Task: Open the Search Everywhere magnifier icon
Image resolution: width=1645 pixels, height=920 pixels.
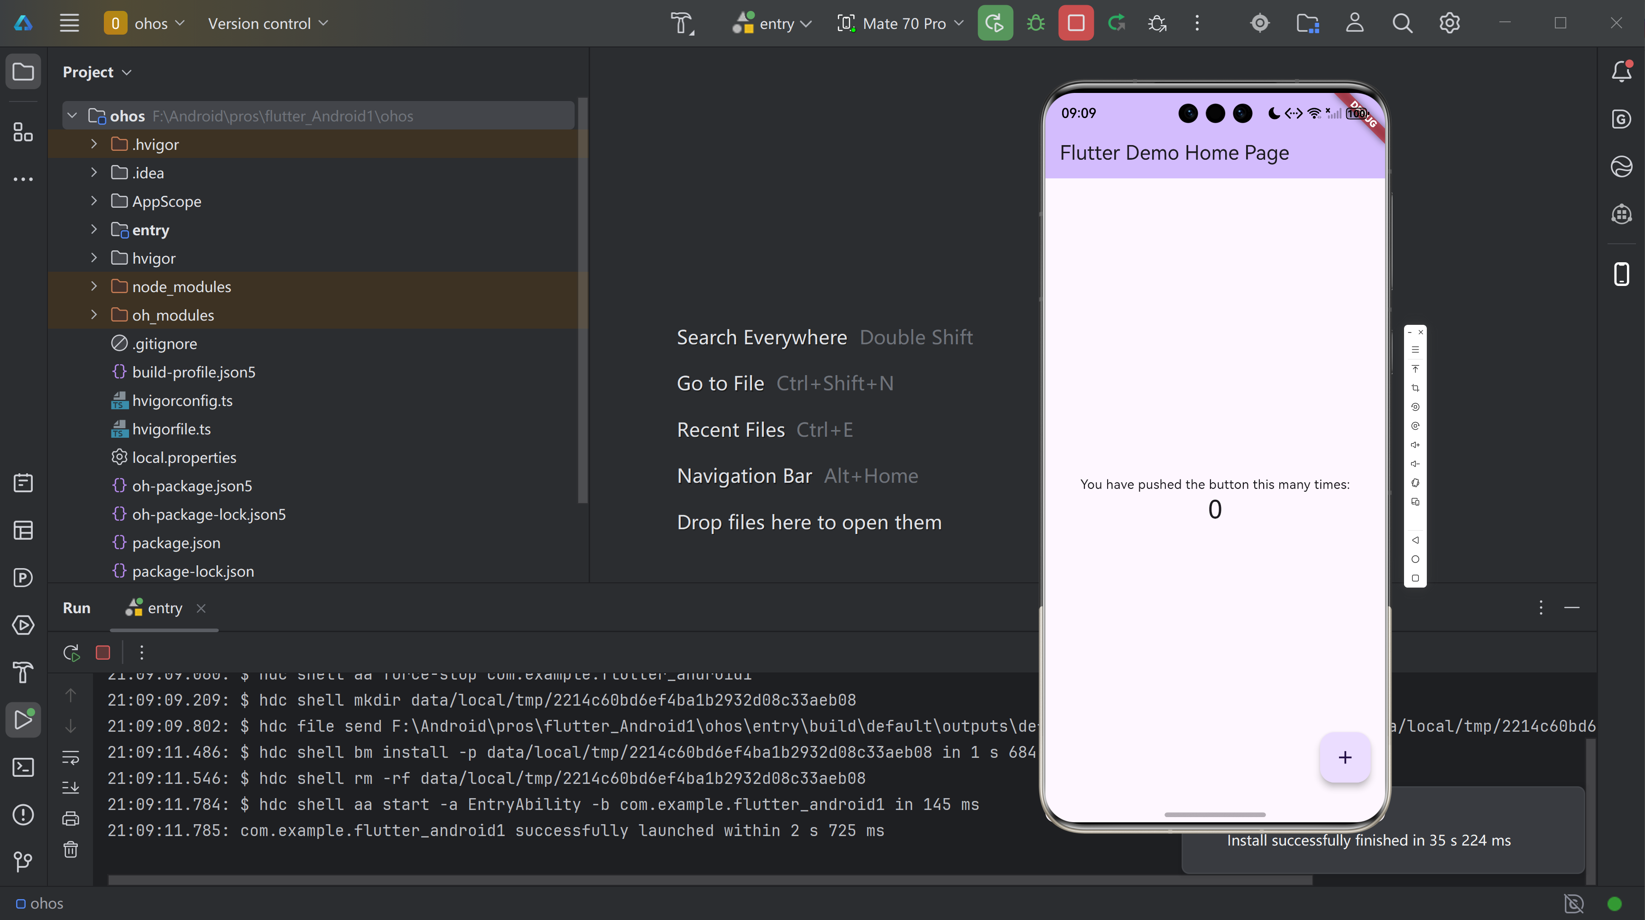Action: (1402, 24)
